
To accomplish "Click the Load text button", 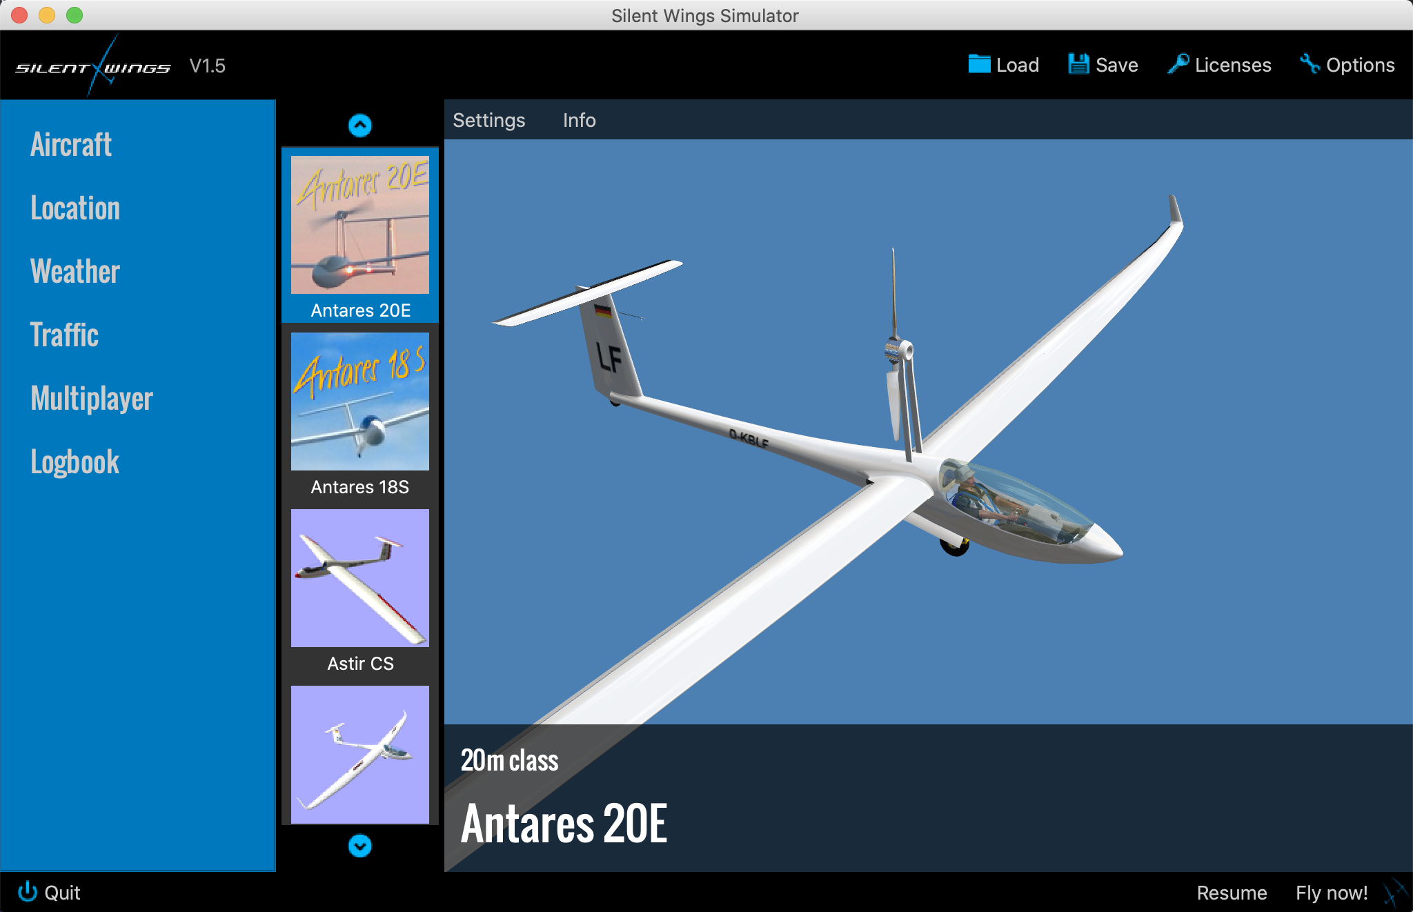I will tap(1018, 65).
